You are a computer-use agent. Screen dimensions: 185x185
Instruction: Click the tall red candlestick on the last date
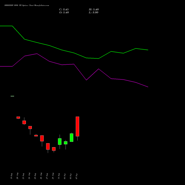click(x=77, y=127)
